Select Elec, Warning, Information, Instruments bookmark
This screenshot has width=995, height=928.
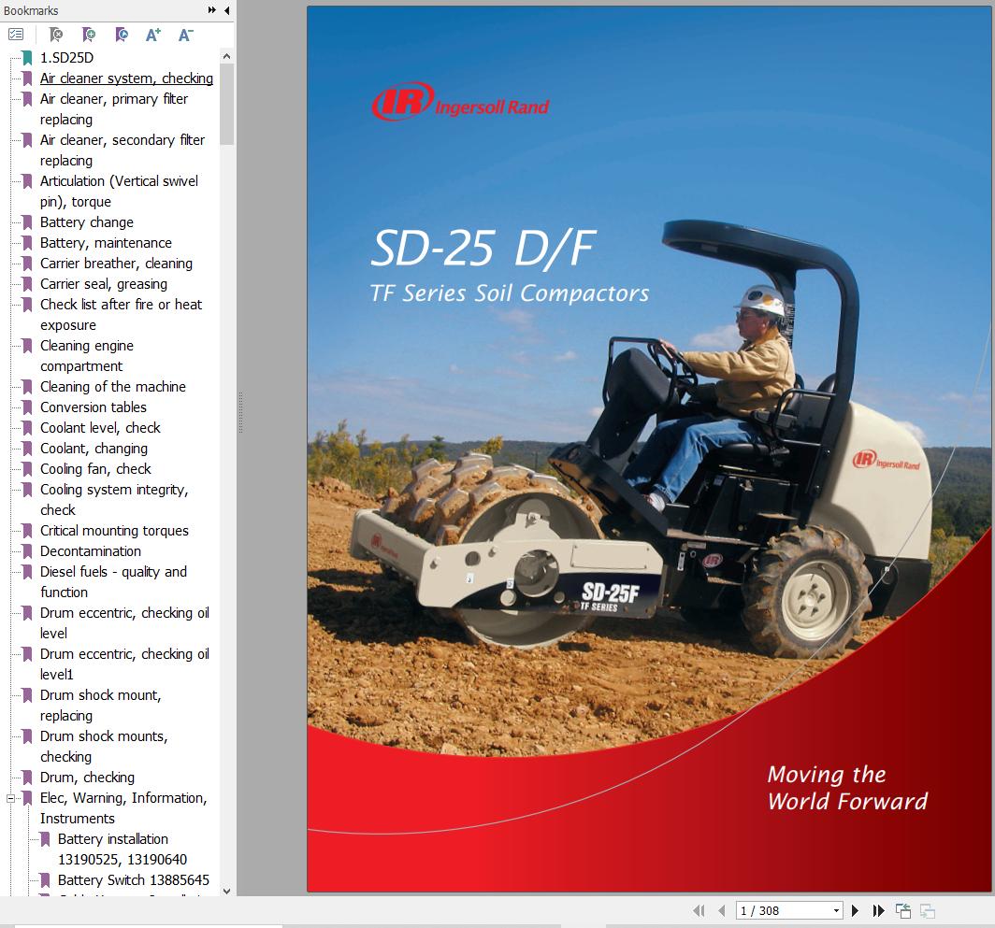[x=123, y=808]
